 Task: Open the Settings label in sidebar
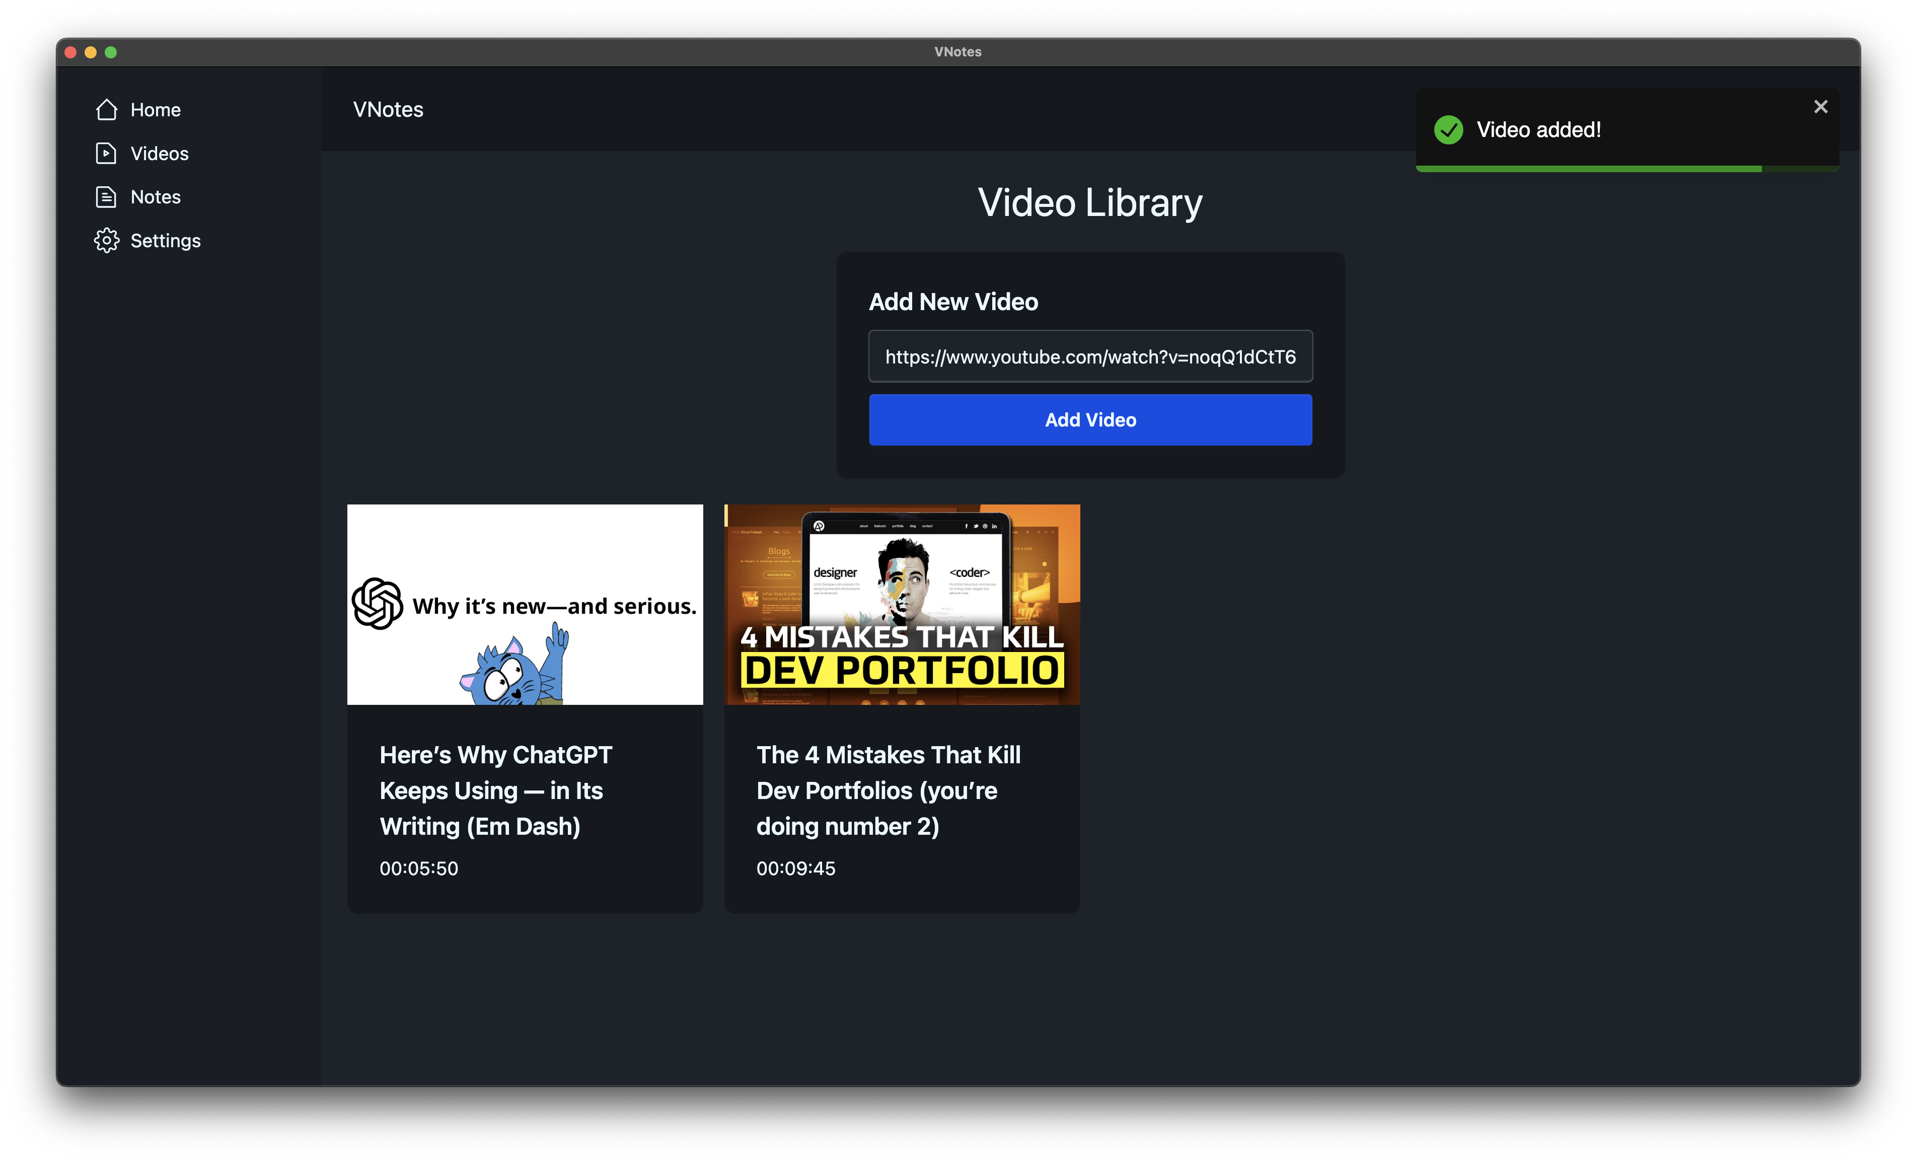[165, 241]
